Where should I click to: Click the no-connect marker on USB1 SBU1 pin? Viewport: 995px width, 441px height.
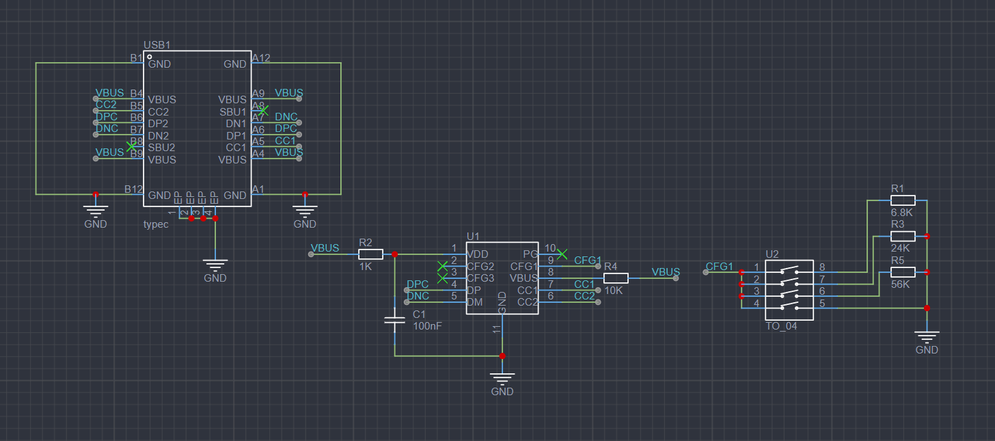click(x=264, y=110)
